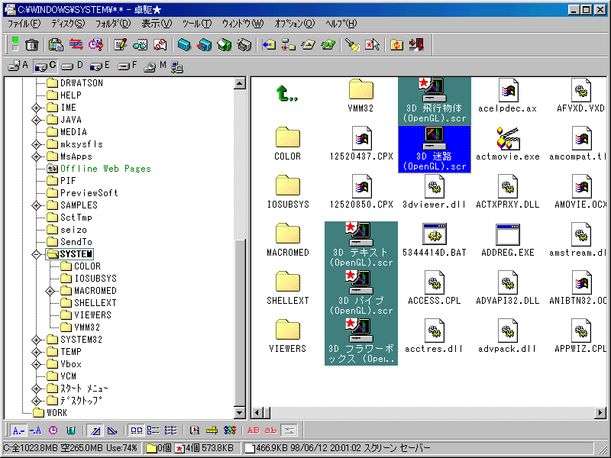
Task: Toggle sort by name (A.-) button
Action: click(18, 430)
